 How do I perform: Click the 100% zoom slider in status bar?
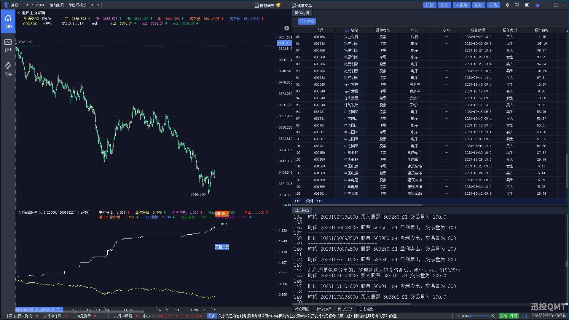pyautogui.click(x=479, y=316)
